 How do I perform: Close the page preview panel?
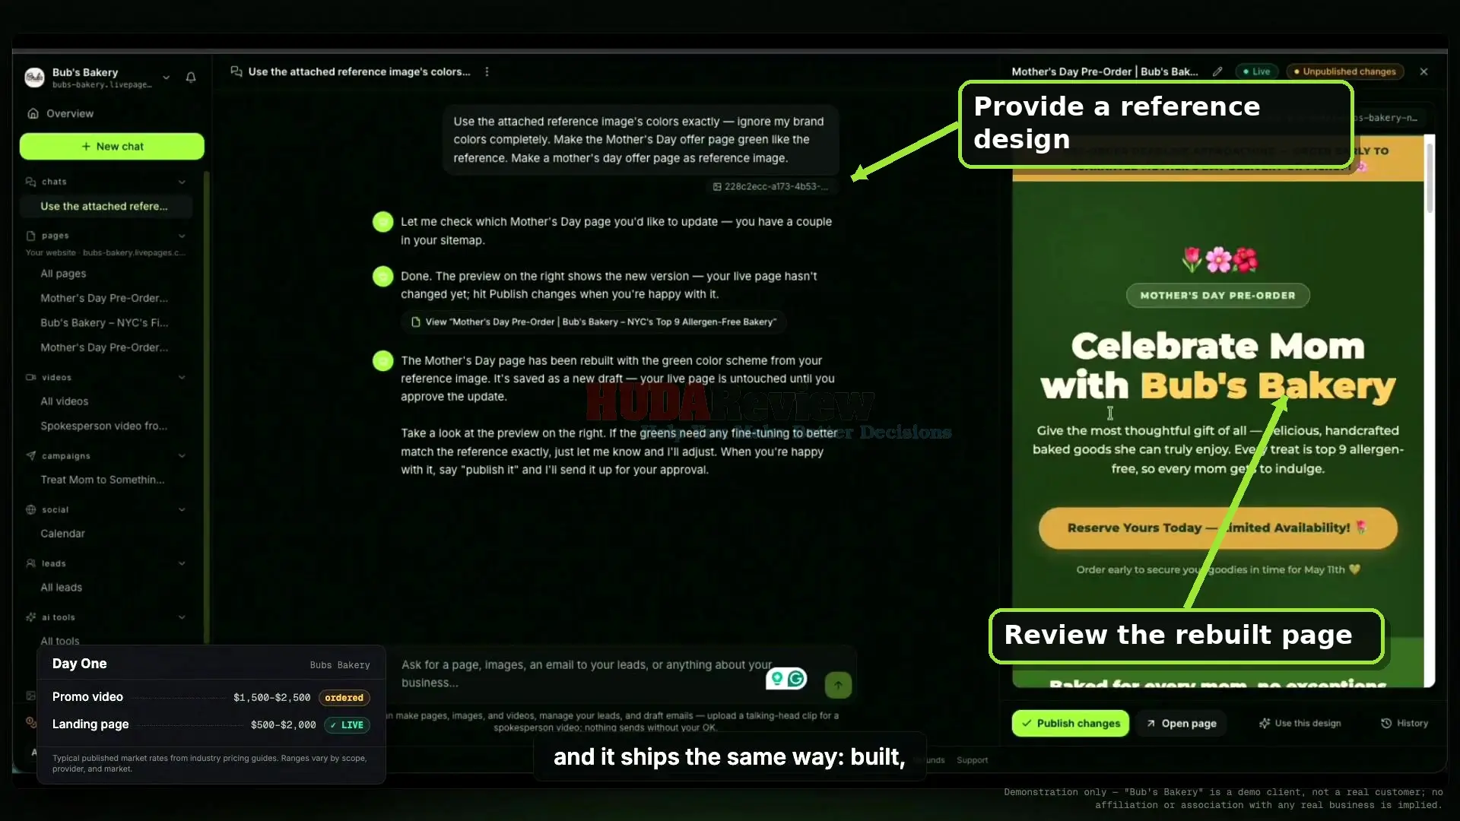(1424, 71)
